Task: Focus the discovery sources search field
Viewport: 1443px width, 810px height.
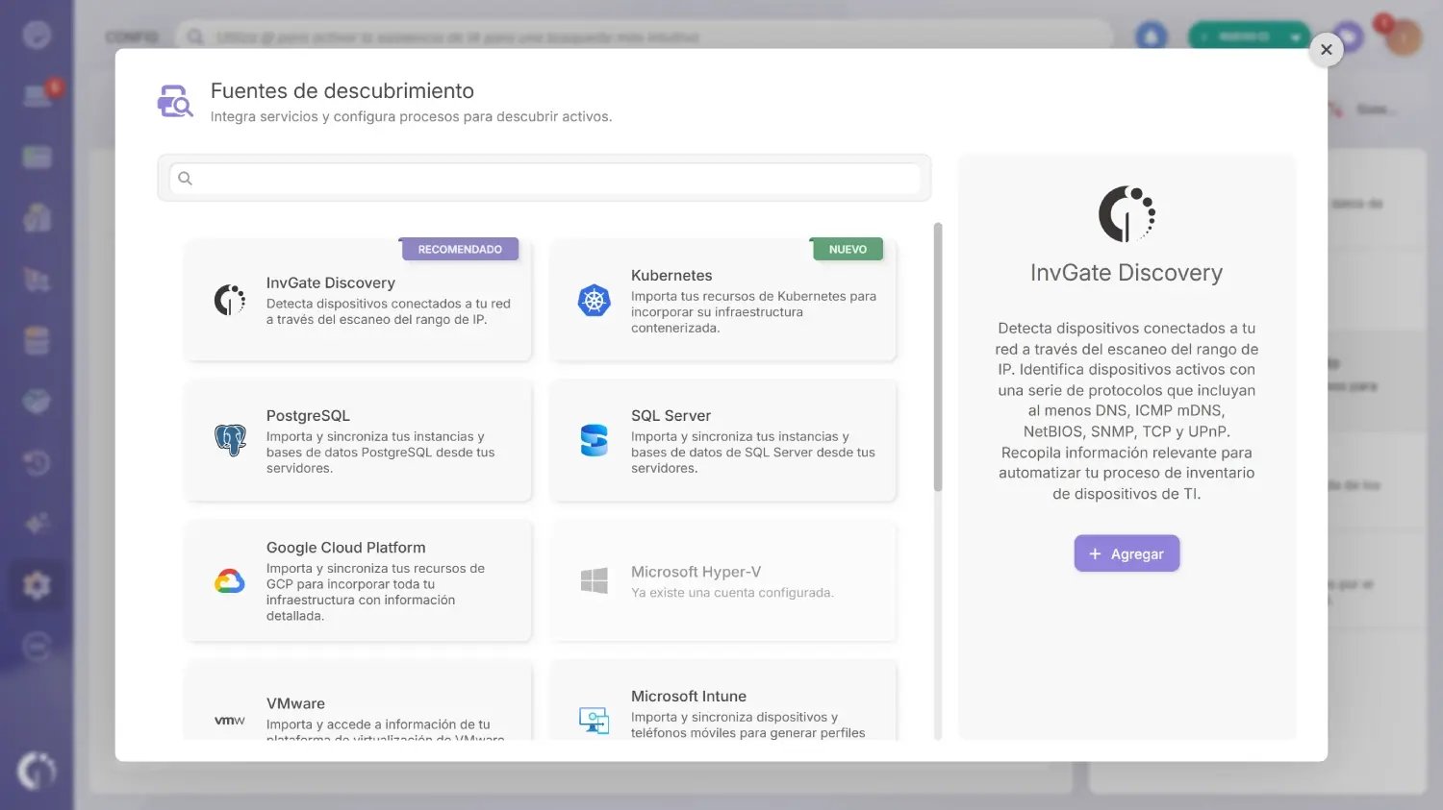Action: (544, 178)
